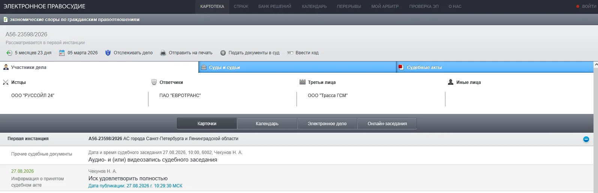This screenshot has height=193, width=598.
Task: Open the Судебные акты tab
Action: coord(495,67)
